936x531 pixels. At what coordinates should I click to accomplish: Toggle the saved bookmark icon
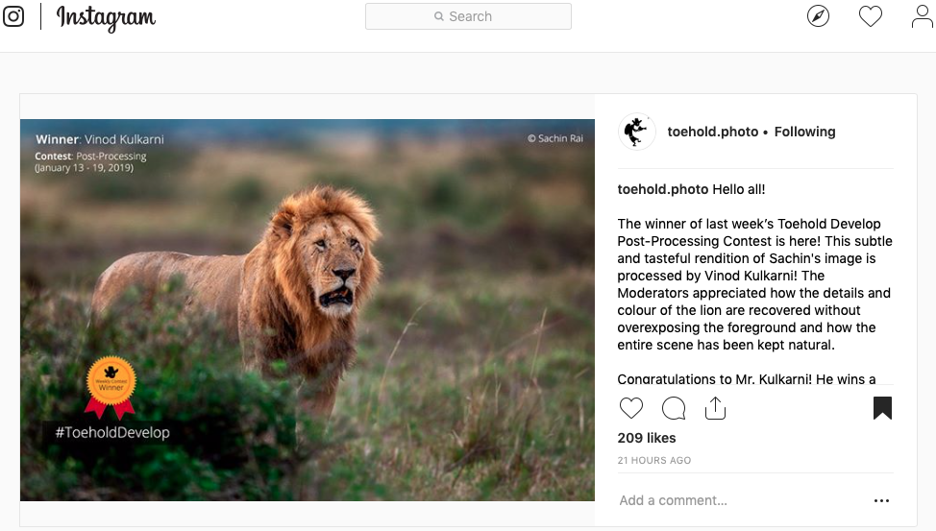[x=882, y=408]
